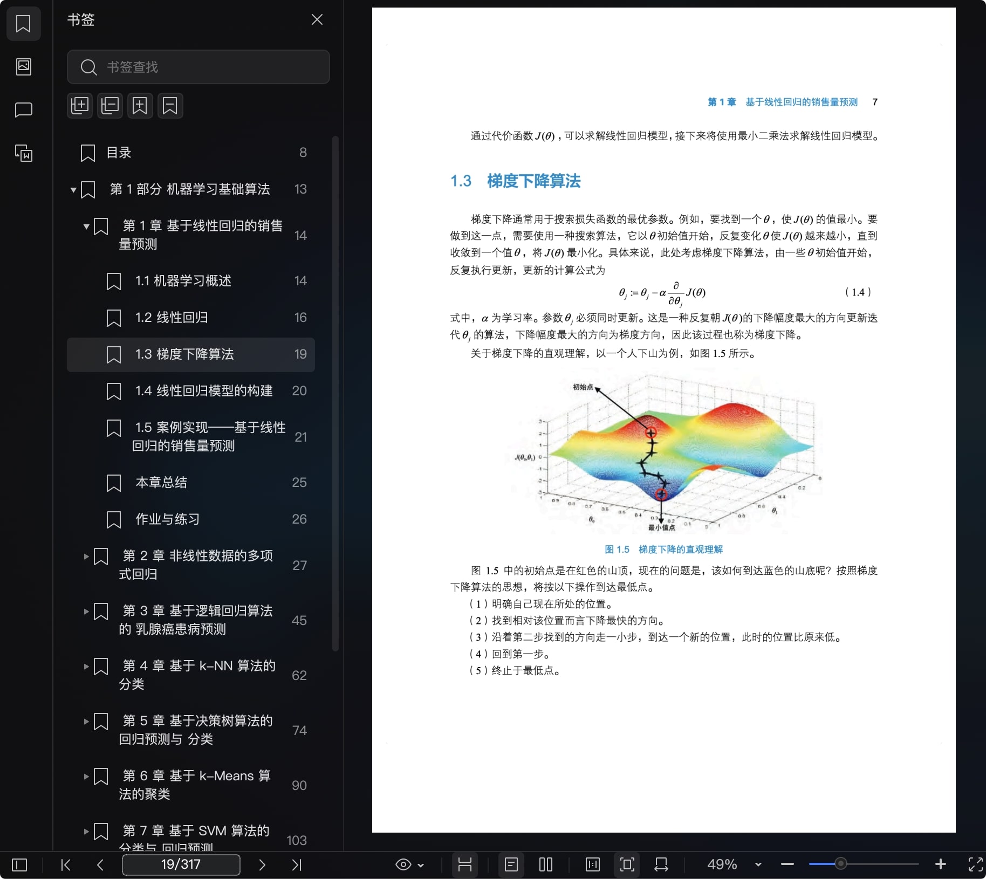Click the add bookmark icon
The image size is (986, 879).
pyautogui.click(x=140, y=106)
